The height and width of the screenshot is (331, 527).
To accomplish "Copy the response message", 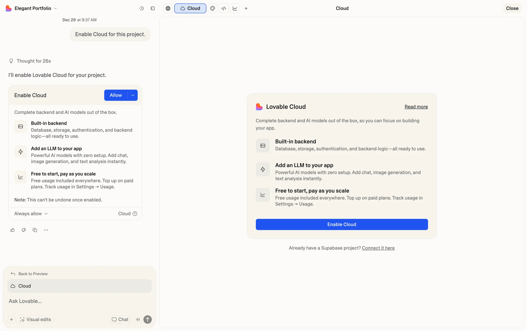I will (x=35, y=230).
